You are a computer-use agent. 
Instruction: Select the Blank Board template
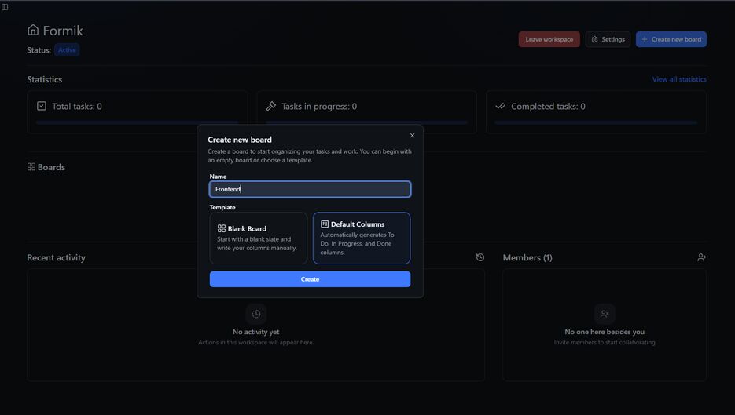click(259, 238)
